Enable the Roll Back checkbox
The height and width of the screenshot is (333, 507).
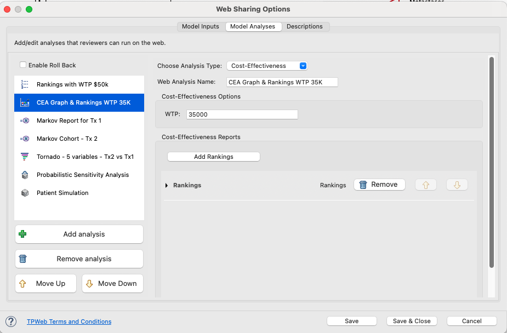(23, 65)
